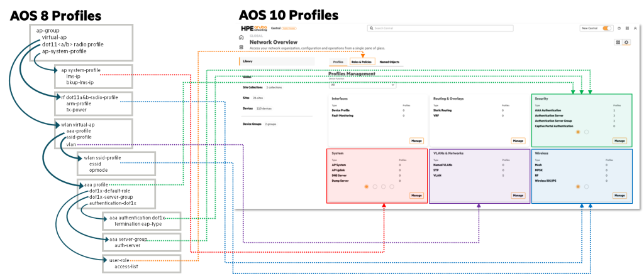Image resolution: width=644 pixels, height=274 pixels.
Task: Open Device Groups in left panel
Action: click(252, 124)
